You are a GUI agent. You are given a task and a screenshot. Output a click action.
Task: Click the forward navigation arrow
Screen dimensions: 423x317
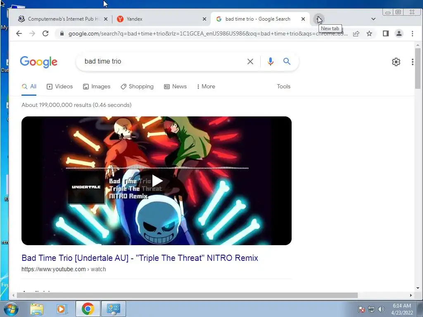pos(32,33)
